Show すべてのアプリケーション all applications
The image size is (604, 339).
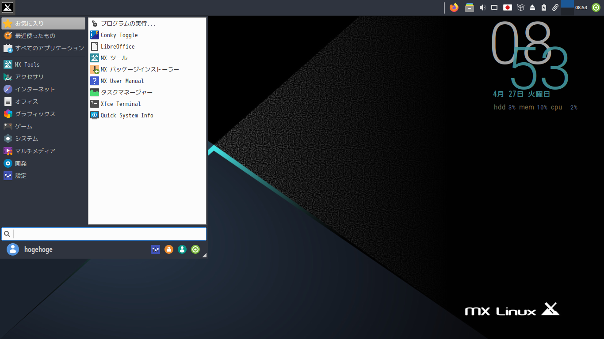coord(43,48)
